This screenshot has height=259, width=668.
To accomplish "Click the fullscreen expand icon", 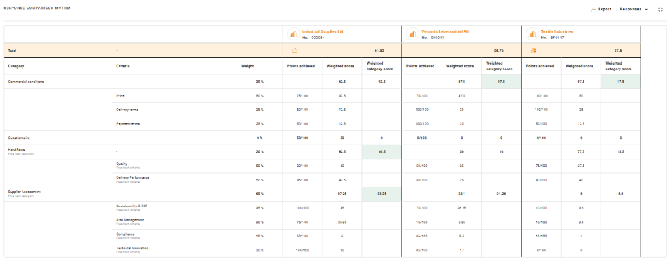I will tap(660, 9).
